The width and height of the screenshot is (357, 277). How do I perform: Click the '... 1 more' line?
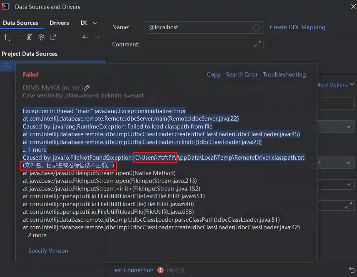pos(34,150)
